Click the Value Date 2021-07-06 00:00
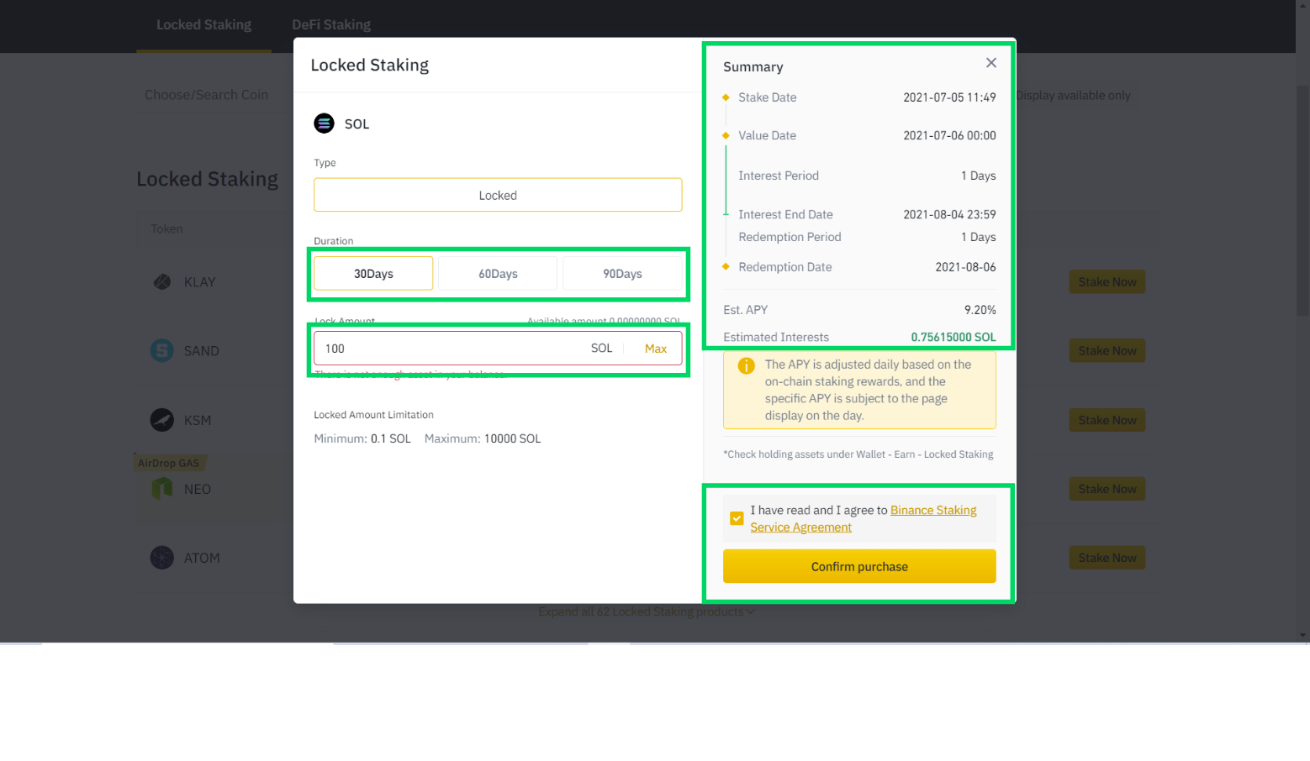This screenshot has height=761, width=1310. 949,135
